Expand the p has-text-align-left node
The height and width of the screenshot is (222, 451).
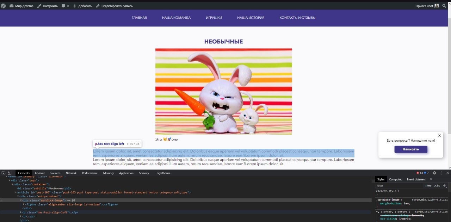21,212
